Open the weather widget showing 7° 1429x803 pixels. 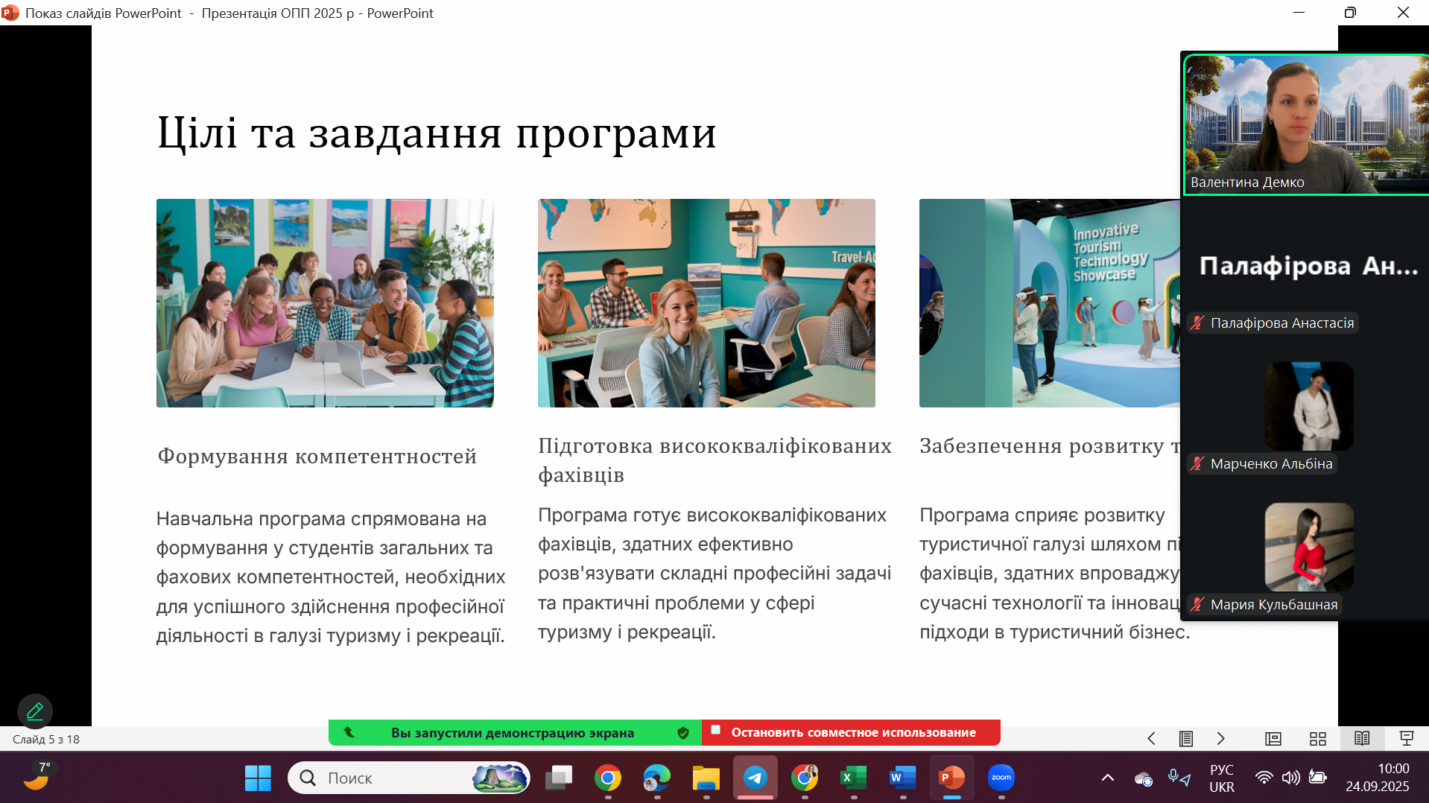[37, 776]
